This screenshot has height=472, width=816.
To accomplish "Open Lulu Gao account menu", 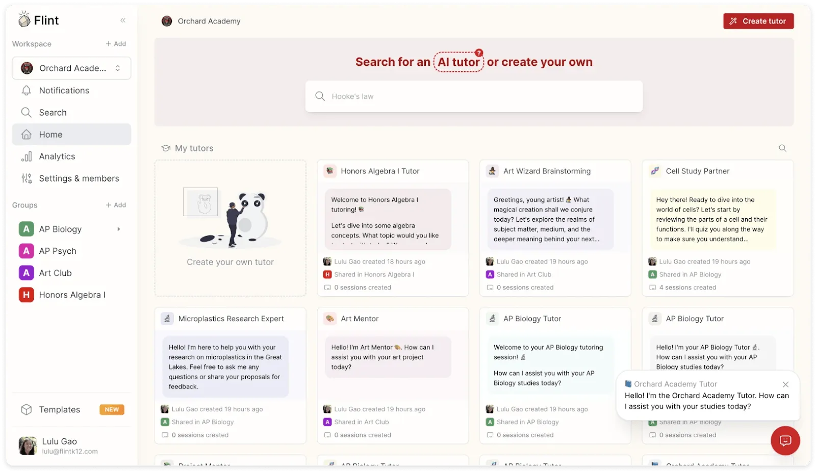I will pos(71,445).
